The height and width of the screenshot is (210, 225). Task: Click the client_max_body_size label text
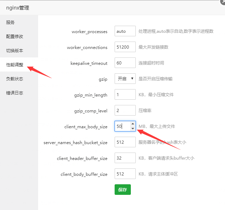(86, 127)
